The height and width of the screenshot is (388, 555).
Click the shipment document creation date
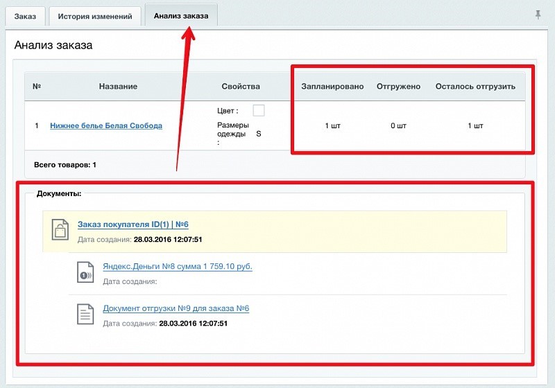point(194,324)
